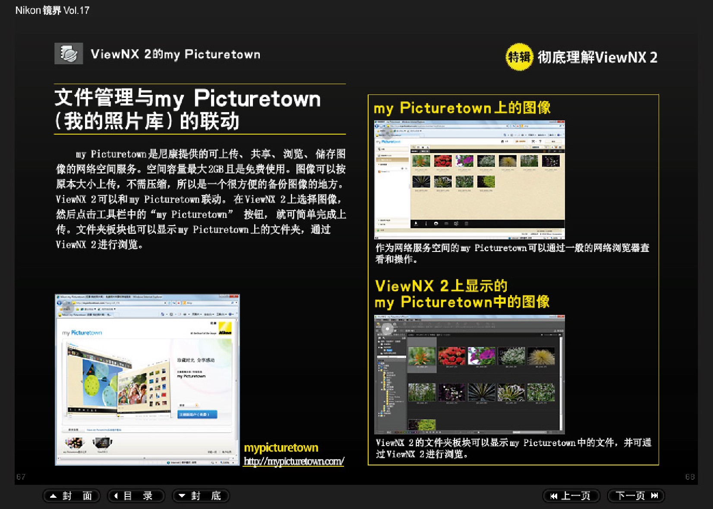Click page number 68
Image resolution: width=713 pixels, height=509 pixels.
tap(690, 477)
